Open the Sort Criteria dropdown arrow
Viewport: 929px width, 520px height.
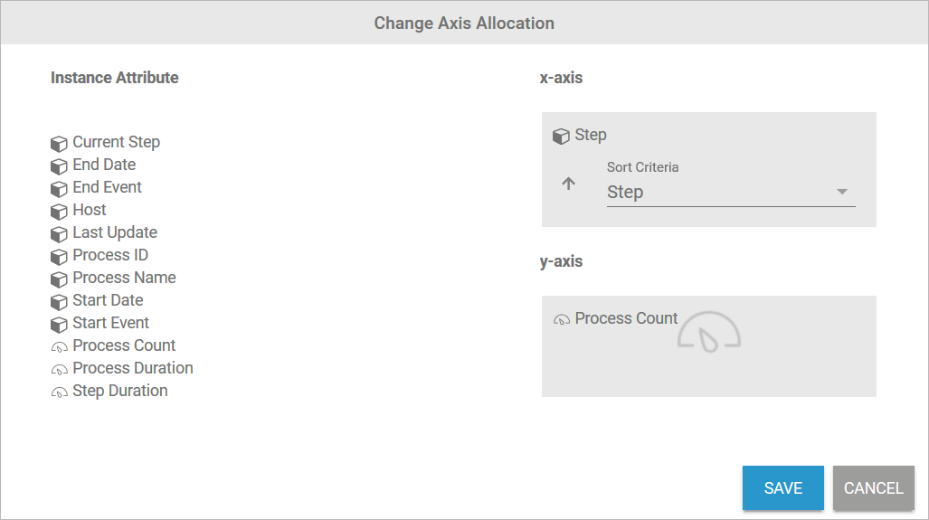(x=842, y=192)
